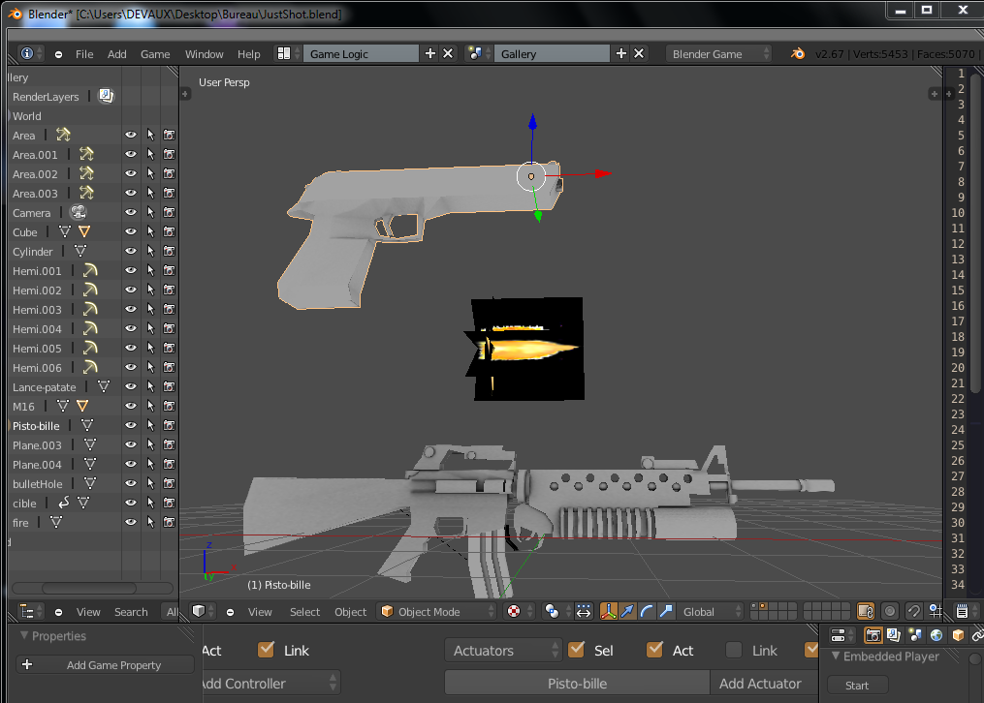Open the Global transform orientation dropdown
The width and height of the screenshot is (984, 703).
tap(711, 611)
